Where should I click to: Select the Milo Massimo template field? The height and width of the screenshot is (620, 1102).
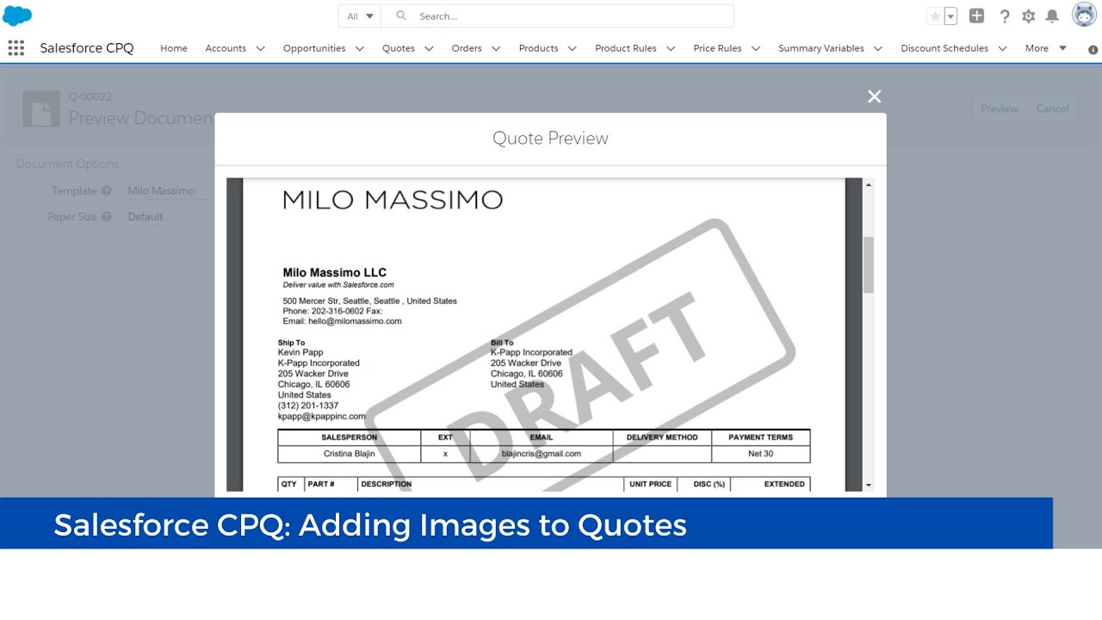[167, 191]
